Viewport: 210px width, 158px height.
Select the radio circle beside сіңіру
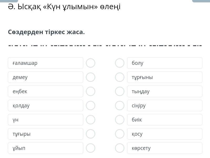(x=120, y=106)
